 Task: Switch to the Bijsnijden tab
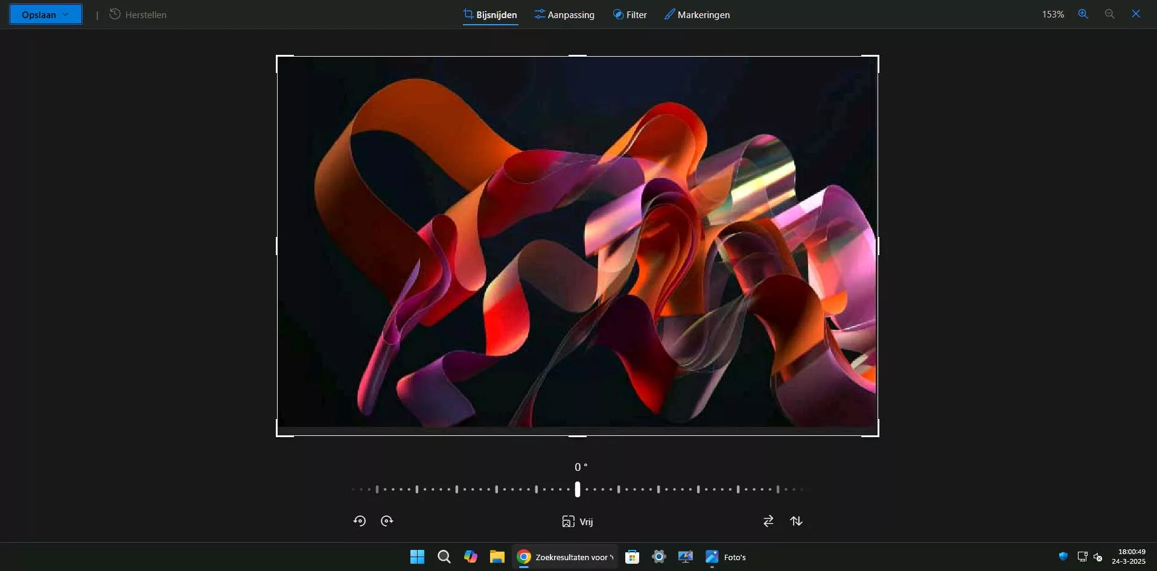tap(490, 14)
